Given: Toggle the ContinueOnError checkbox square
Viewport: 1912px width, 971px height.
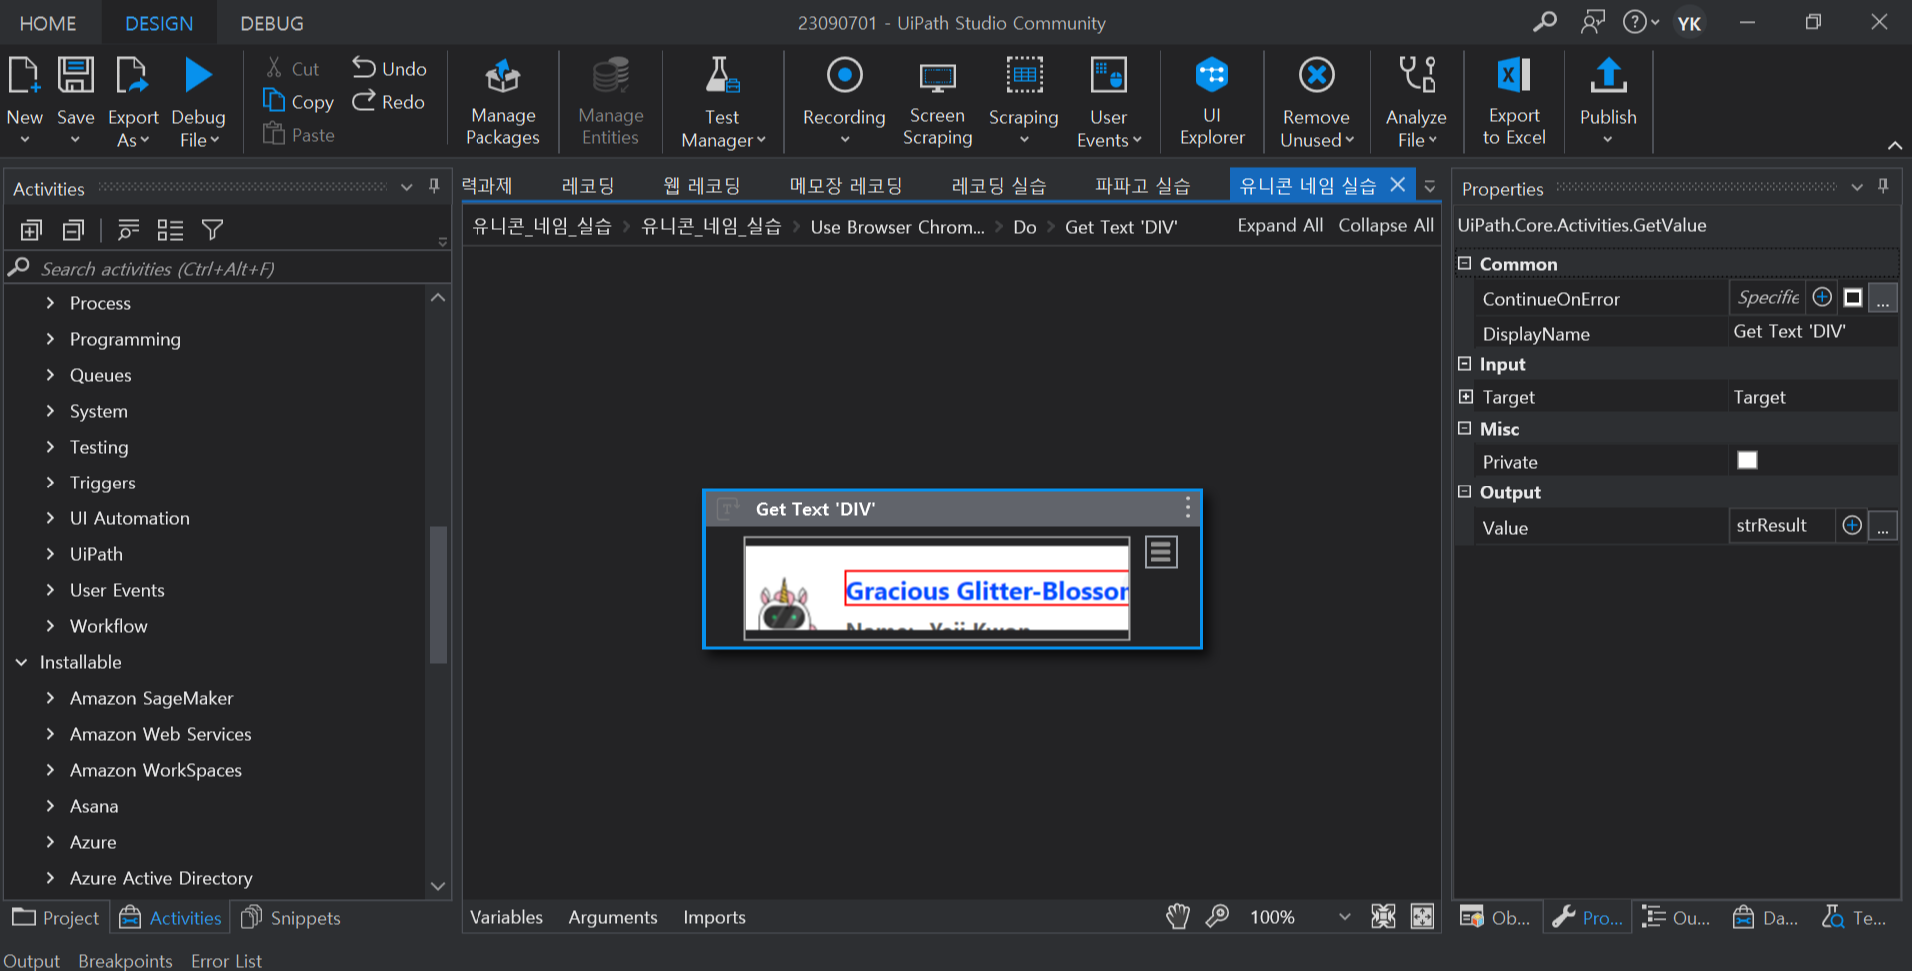Looking at the screenshot, I should [1853, 297].
